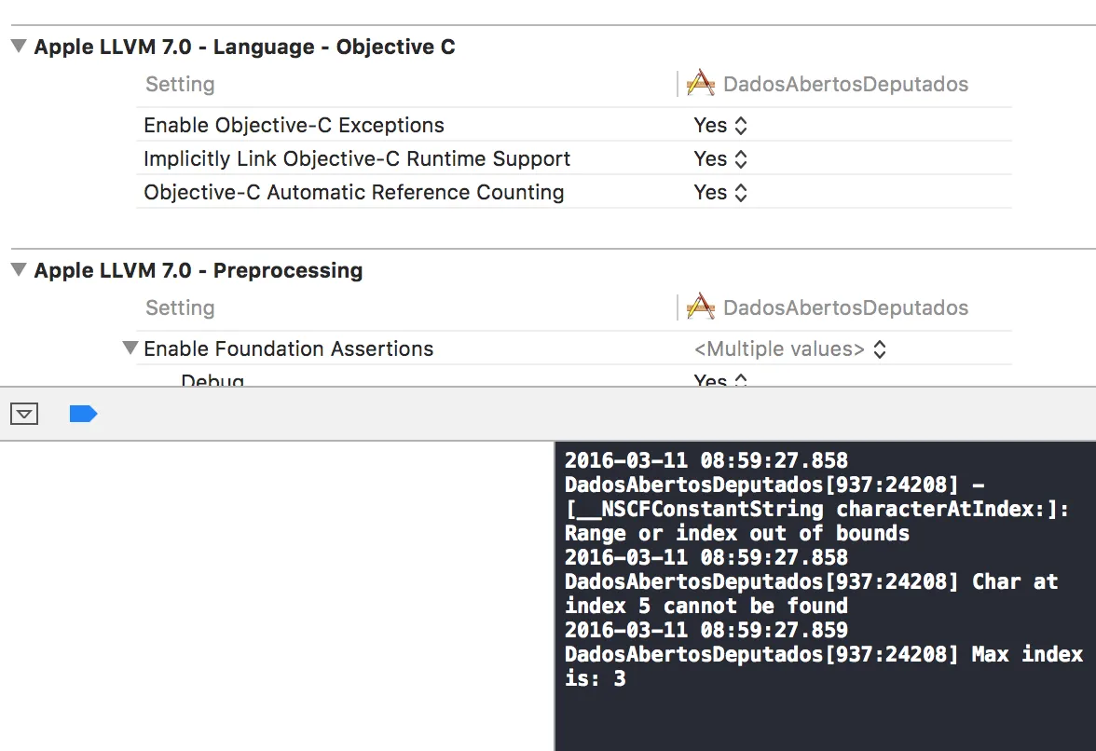This screenshot has width=1096, height=751.
Task: Select the Implicitly Link Objective-C Runtime Support setting name
Action: tap(357, 159)
